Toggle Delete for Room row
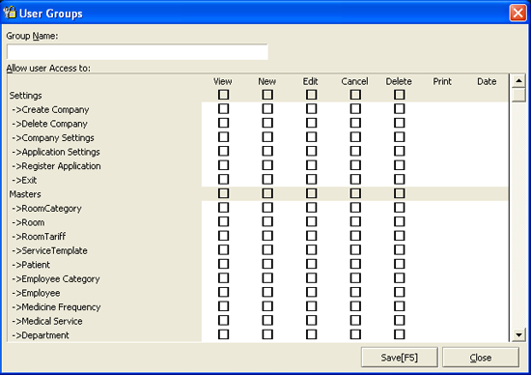Viewport: 531px width, 375px height. pyautogui.click(x=400, y=221)
